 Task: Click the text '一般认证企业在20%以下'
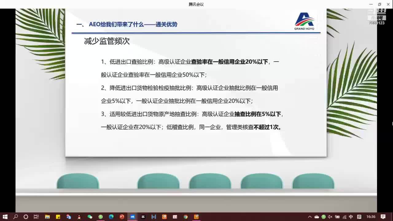coord(131,127)
